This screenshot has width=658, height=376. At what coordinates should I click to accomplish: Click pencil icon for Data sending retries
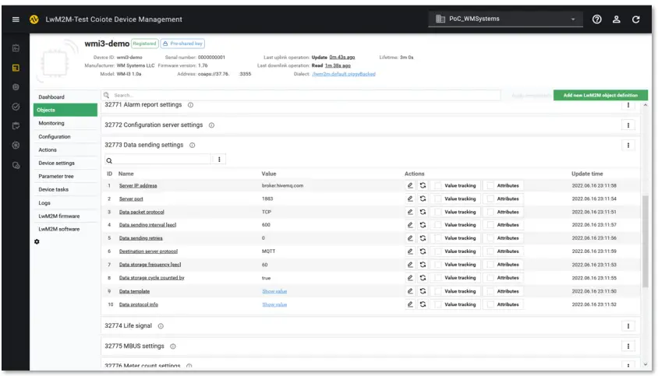(410, 238)
